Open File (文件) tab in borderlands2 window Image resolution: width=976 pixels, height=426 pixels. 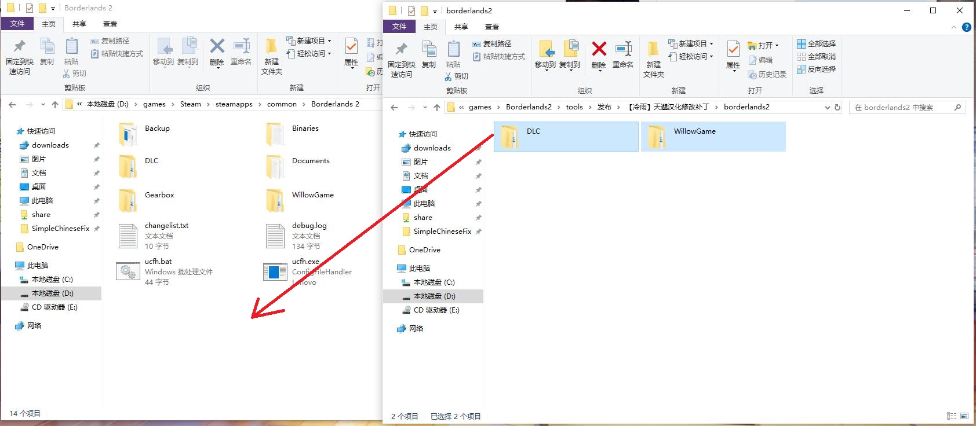pos(399,27)
